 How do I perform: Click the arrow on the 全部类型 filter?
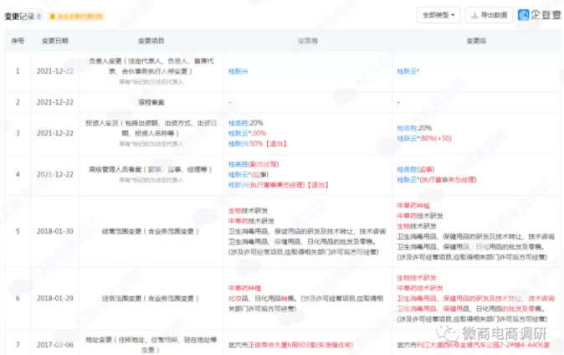[x=454, y=15]
